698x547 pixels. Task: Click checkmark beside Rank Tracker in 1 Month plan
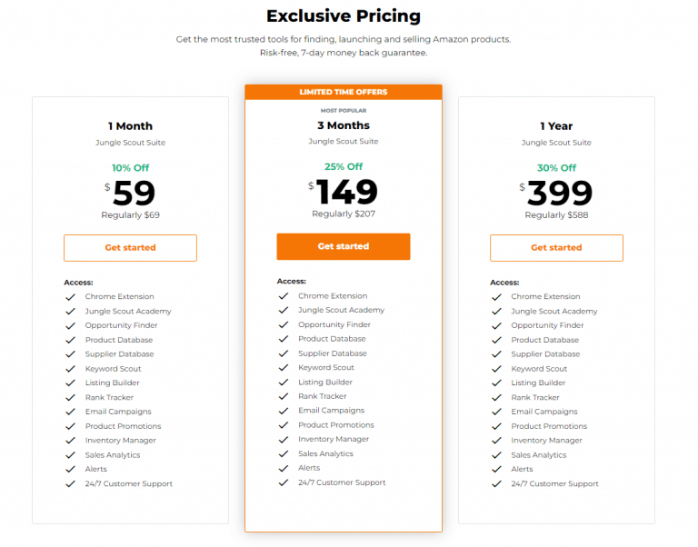click(70, 397)
